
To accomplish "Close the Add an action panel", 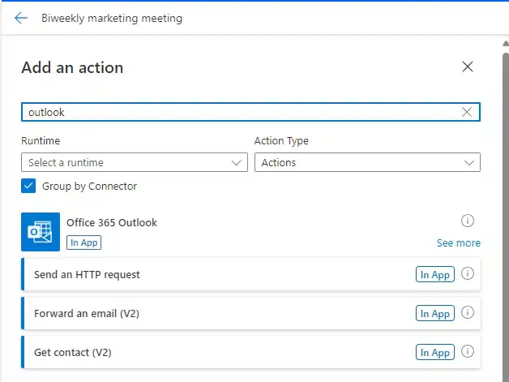I will [468, 67].
